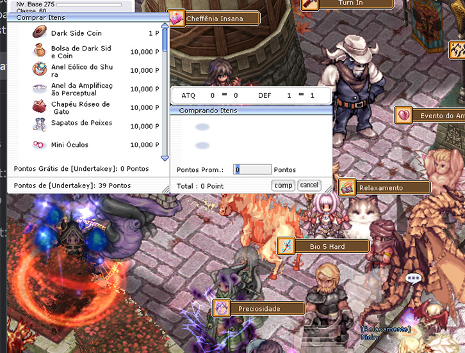Click the Relaxamento book icon
Viewport: 465px width, 353px height.
pos(347,187)
